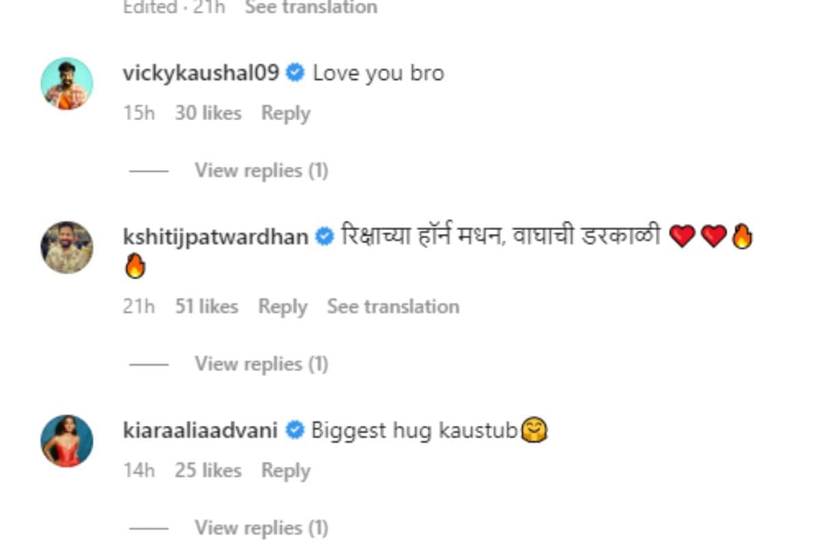View the 51 likes on kshitijpatwardhan's comment

coord(206,307)
